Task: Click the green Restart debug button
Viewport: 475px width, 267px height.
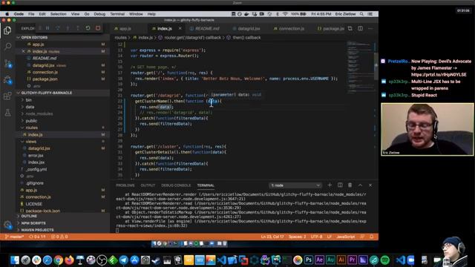Action: point(88,28)
